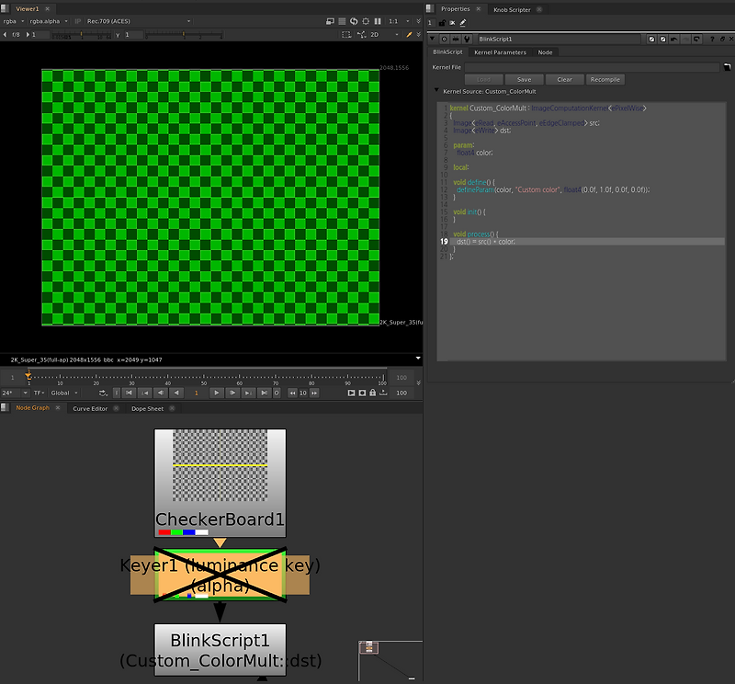
Task: Click the fullscreen playback icon near timeline
Action: (x=351, y=392)
